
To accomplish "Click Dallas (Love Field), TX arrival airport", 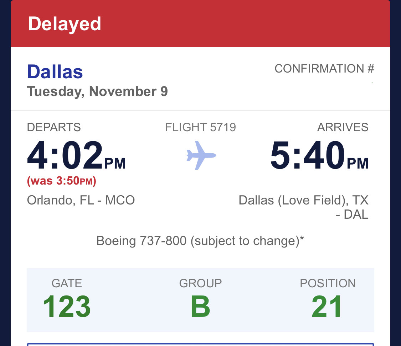I will click(x=303, y=207).
